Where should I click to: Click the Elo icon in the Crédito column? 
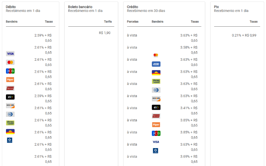point(156,107)
